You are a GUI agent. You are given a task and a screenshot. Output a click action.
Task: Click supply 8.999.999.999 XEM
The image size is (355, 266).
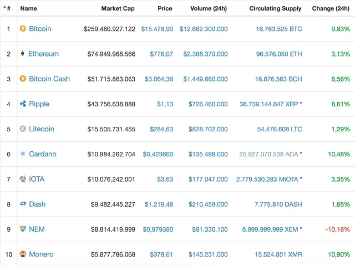click(270, 229)
